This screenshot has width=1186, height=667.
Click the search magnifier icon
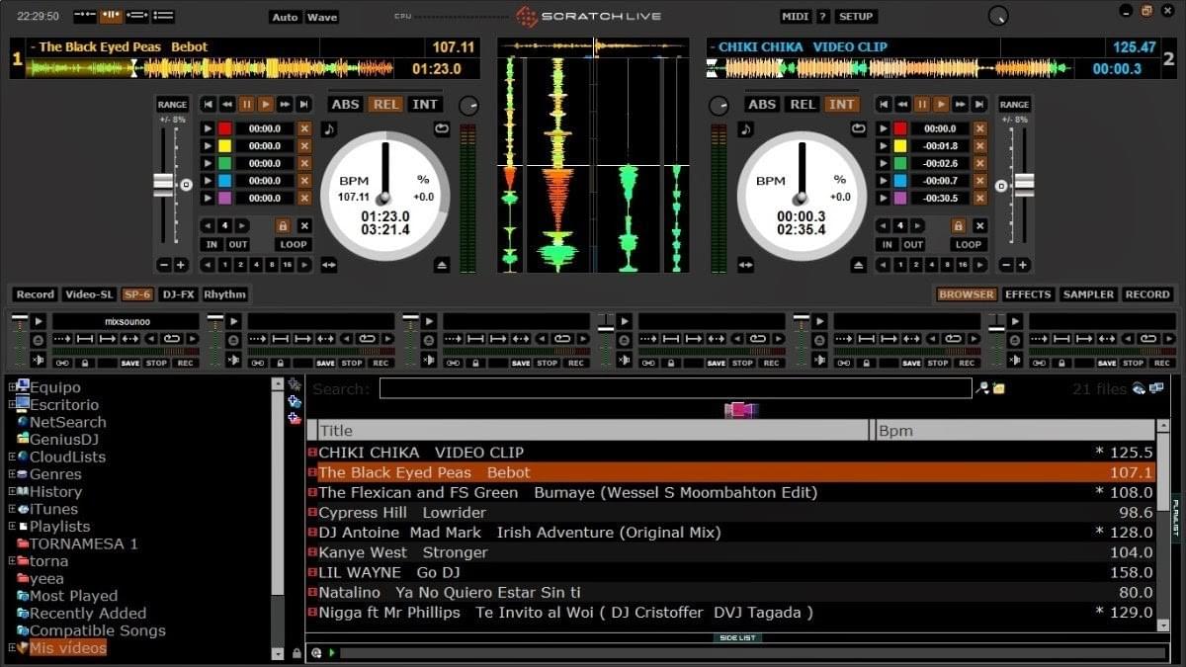pyautogui.click(x=982, y=388)
